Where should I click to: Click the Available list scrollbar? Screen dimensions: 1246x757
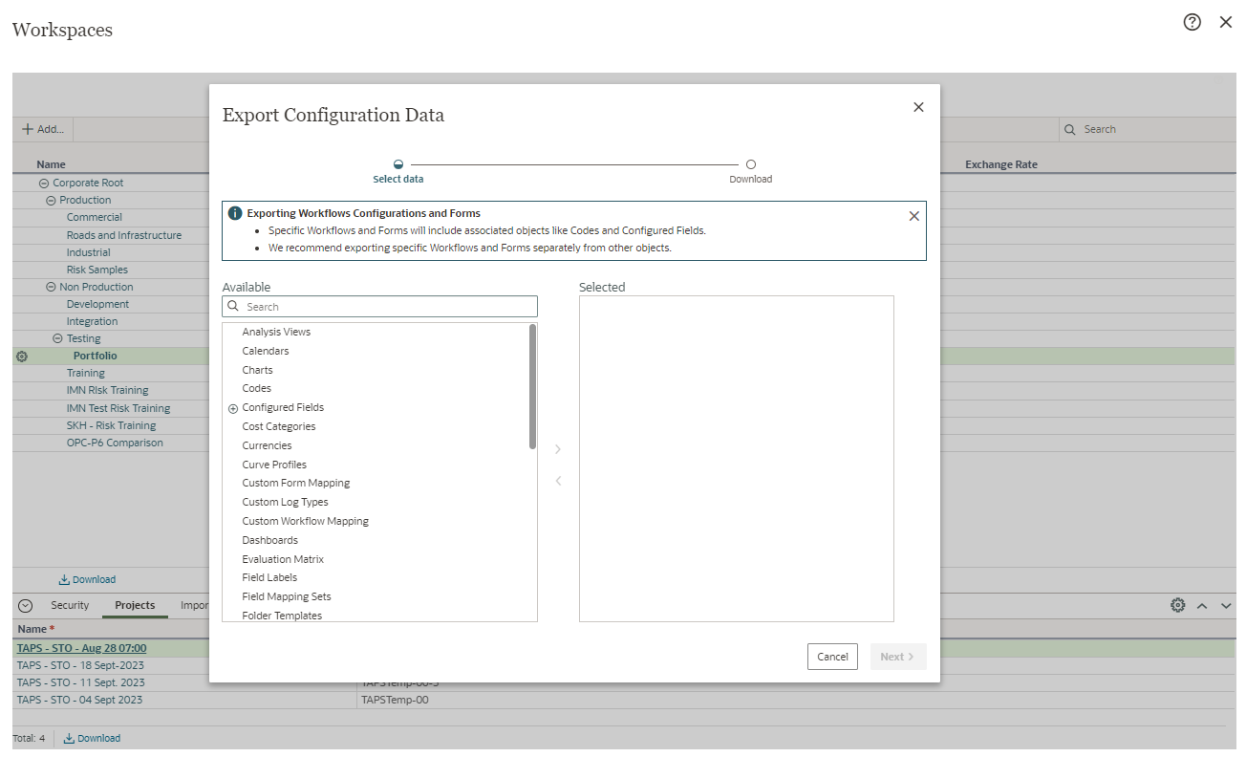(x=532, y=385)
